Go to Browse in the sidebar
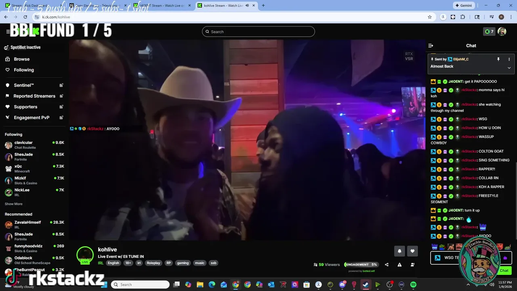This screenshot has width=517, height=291. 22,59
